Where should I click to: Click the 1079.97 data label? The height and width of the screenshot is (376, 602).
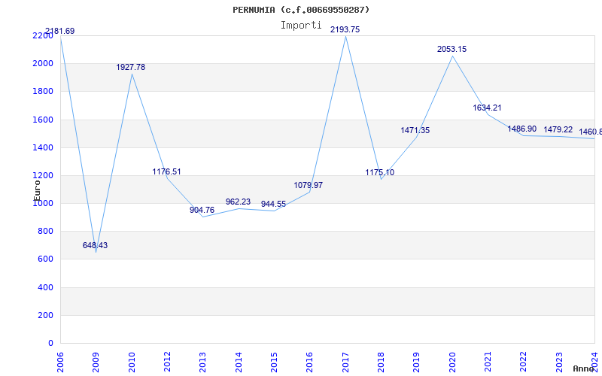[x=309, y=185]
